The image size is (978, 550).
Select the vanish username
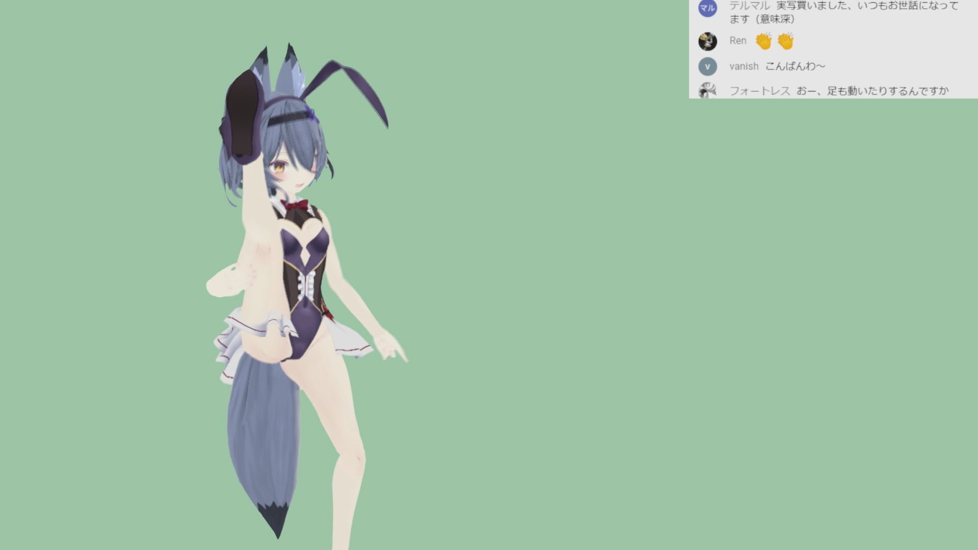click(744, 66)
